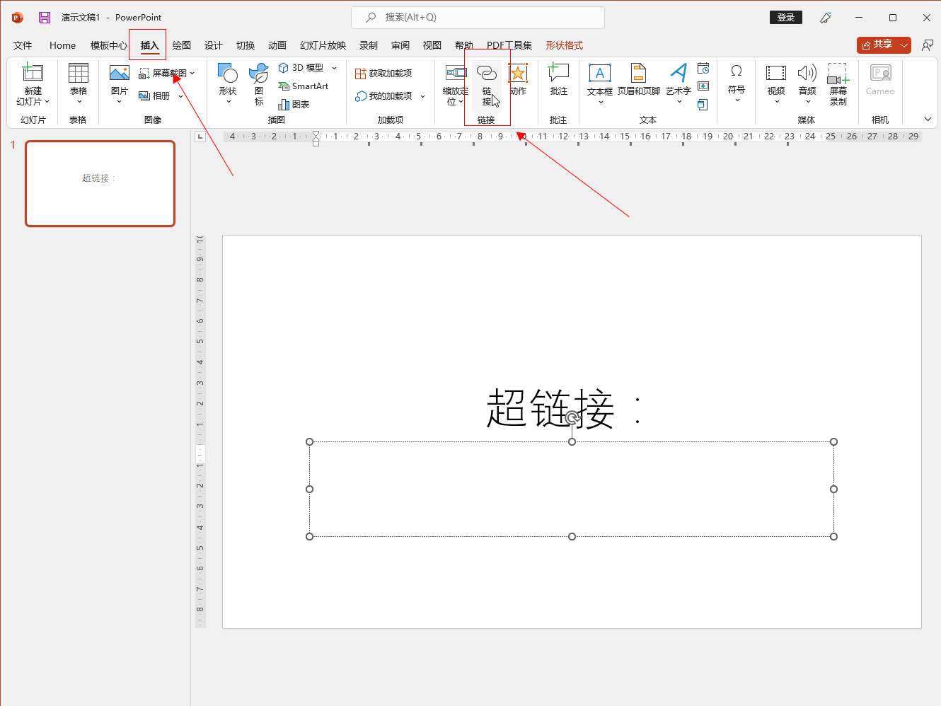Expand the Audio (音频) dropdown arrow
Viewport: 941px width, 706px height.
coord(807,102)
